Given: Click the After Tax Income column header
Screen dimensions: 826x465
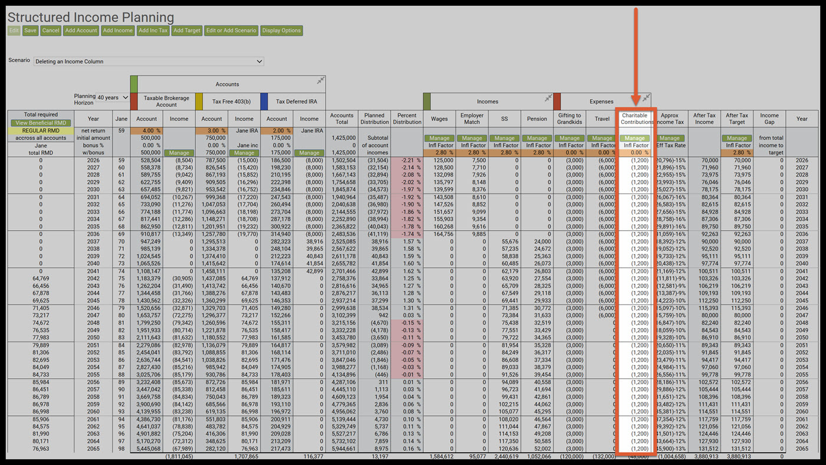Looking at the screenshot, I should coord(704,119).
